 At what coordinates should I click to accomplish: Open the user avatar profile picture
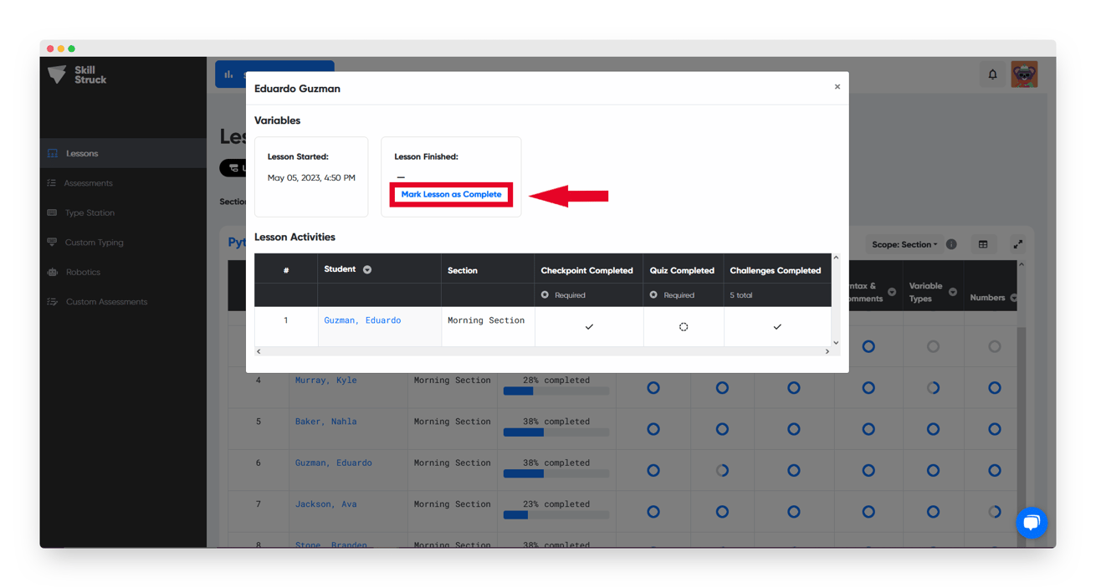[x=1024, y=74]
